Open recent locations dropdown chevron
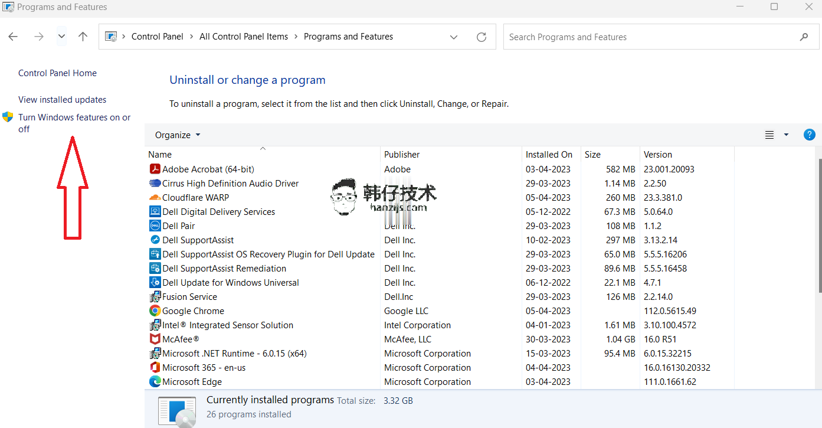This screenshot has width=822, height=428. [x=61, y=37]
